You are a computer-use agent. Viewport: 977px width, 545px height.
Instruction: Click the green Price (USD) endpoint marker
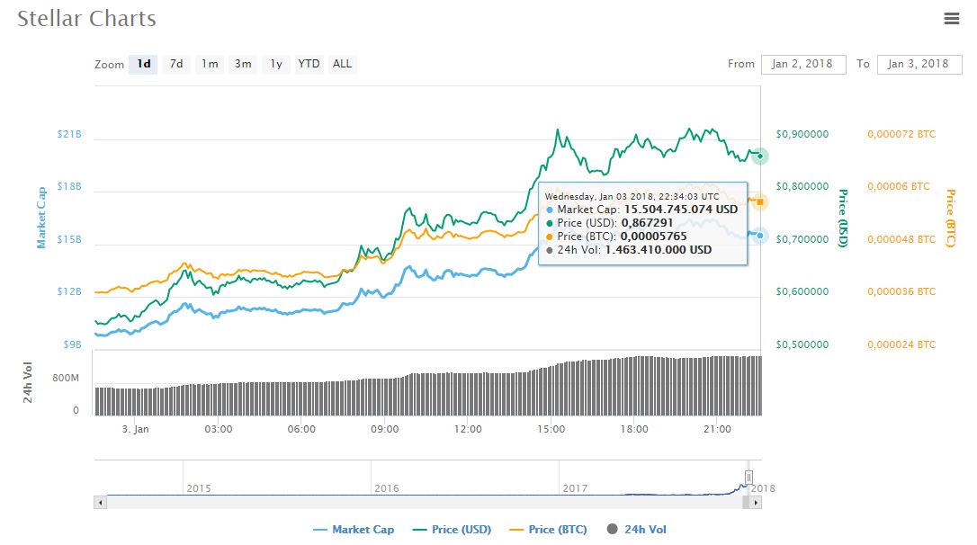point(759,156)
